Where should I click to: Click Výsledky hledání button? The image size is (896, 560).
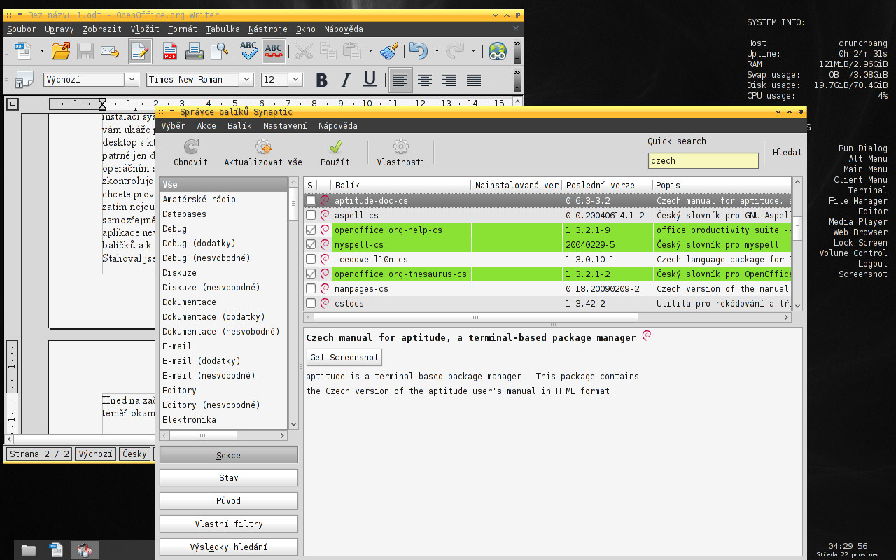tap(229, 547)
